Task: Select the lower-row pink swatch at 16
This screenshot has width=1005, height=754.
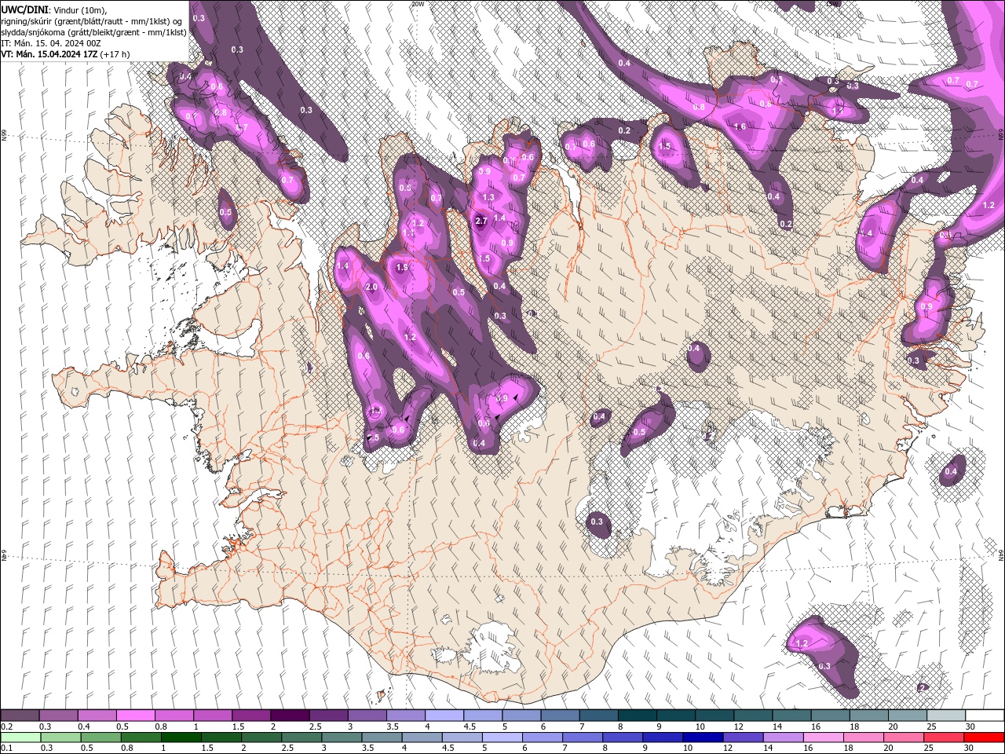Action: pos(824,737)
